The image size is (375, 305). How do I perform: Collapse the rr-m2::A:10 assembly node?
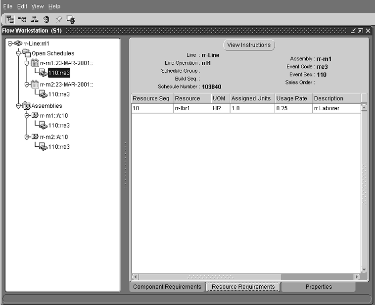click(27, 137)
